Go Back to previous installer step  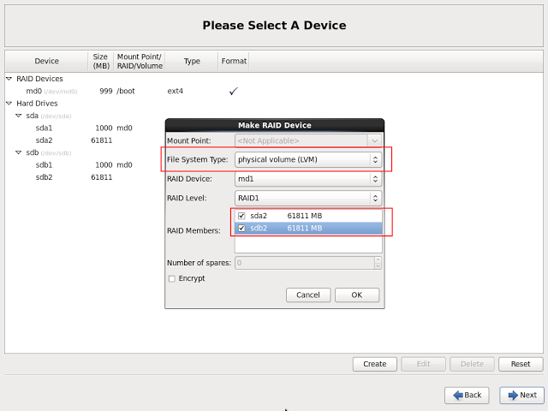(x=467, y=395)
